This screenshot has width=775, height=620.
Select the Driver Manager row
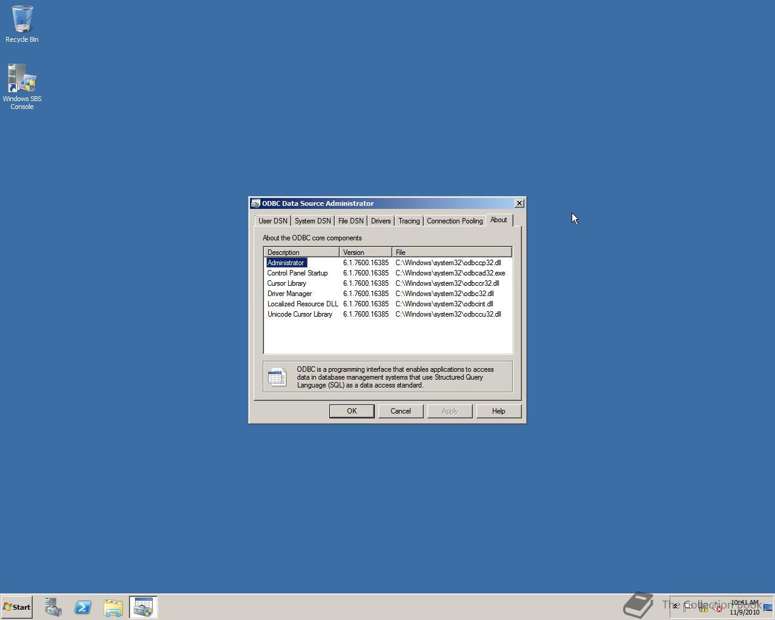coord(387,294)
